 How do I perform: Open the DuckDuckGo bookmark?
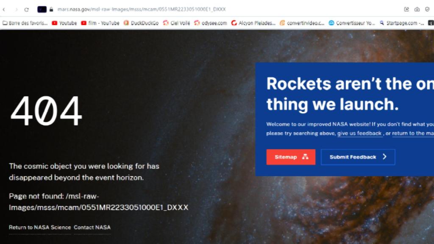click(141, 23)
